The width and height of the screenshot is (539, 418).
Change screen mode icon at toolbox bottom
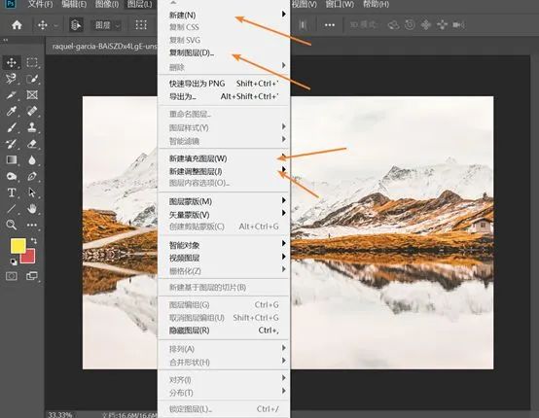pos(32,276)
